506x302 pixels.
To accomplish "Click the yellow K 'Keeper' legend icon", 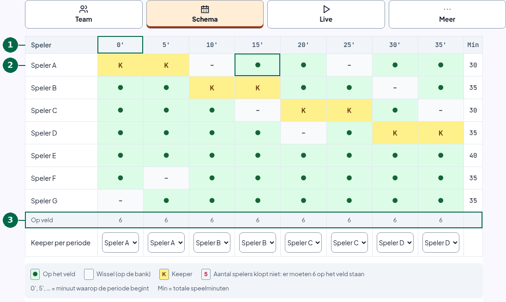I will pyautogui.click(x=164, y=274).
